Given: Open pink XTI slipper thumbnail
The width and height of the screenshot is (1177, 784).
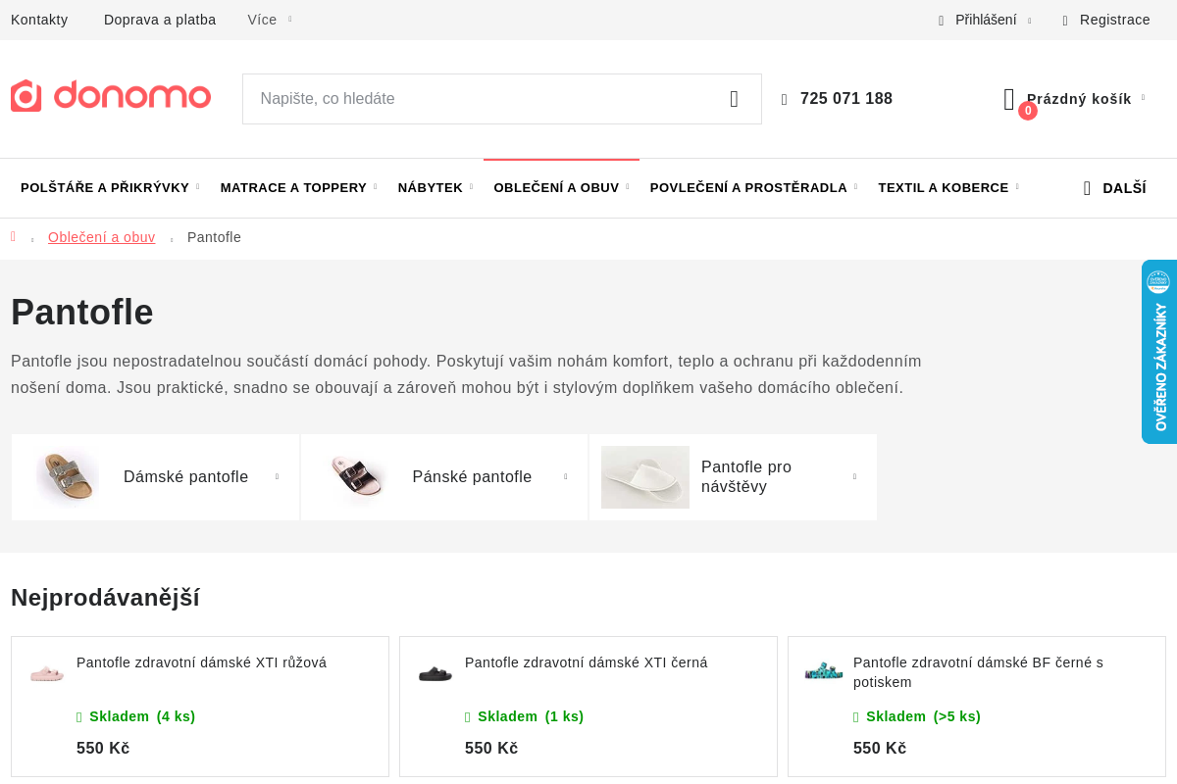Looking at the screenshot, I should pos(47,673).
